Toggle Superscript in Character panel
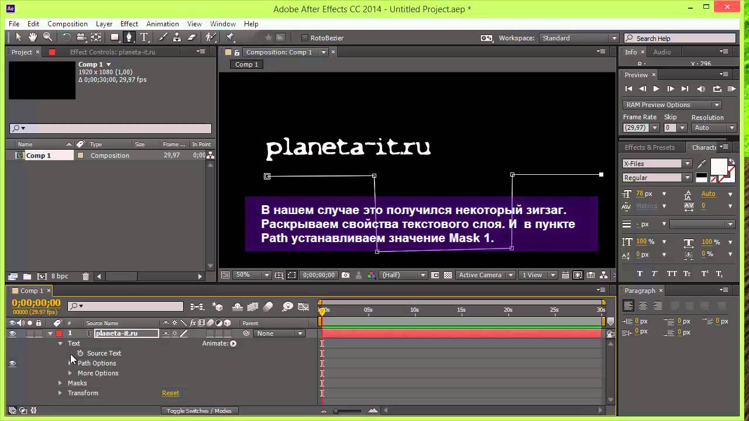 coord(705,274)
